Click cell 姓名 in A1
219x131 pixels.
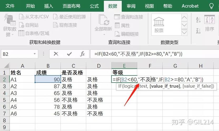22,73
